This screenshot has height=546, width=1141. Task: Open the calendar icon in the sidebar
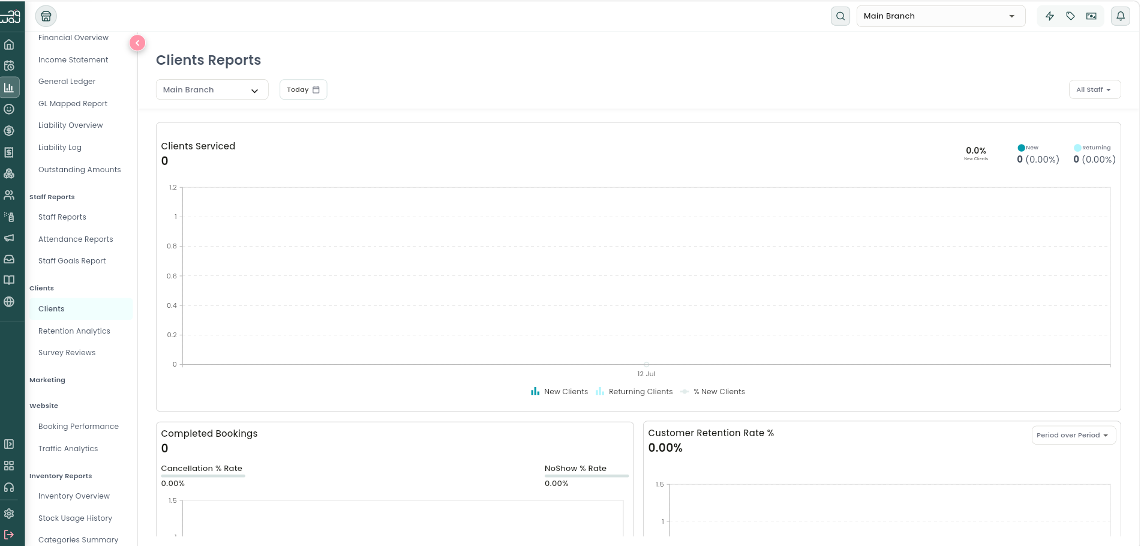(9, 66)
